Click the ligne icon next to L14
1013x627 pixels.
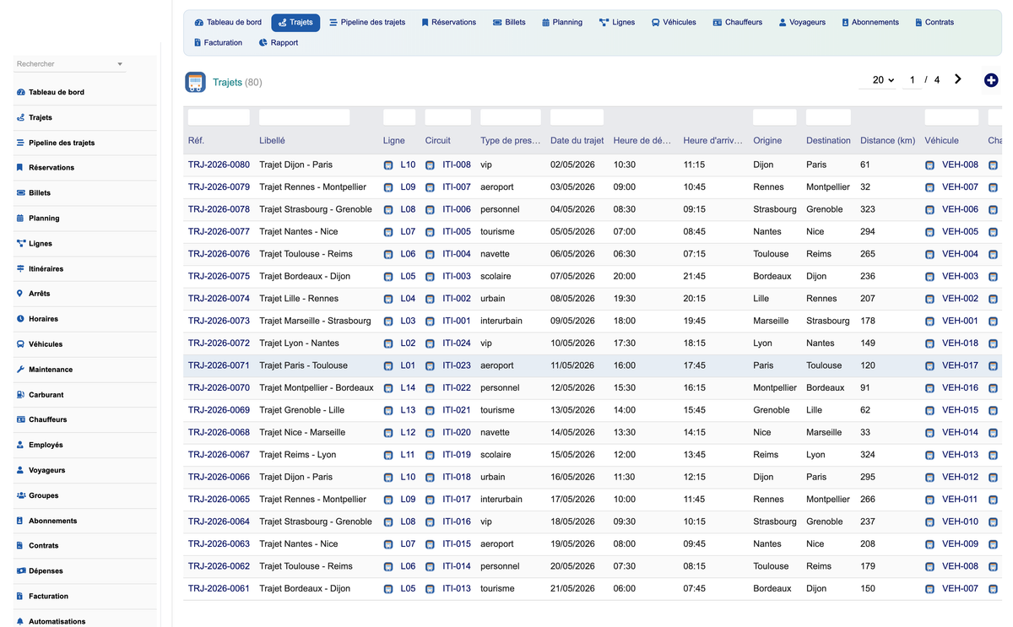click(388, 388)
